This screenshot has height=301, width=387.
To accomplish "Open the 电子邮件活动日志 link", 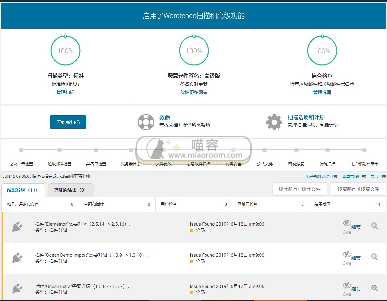I will [322, 177].
